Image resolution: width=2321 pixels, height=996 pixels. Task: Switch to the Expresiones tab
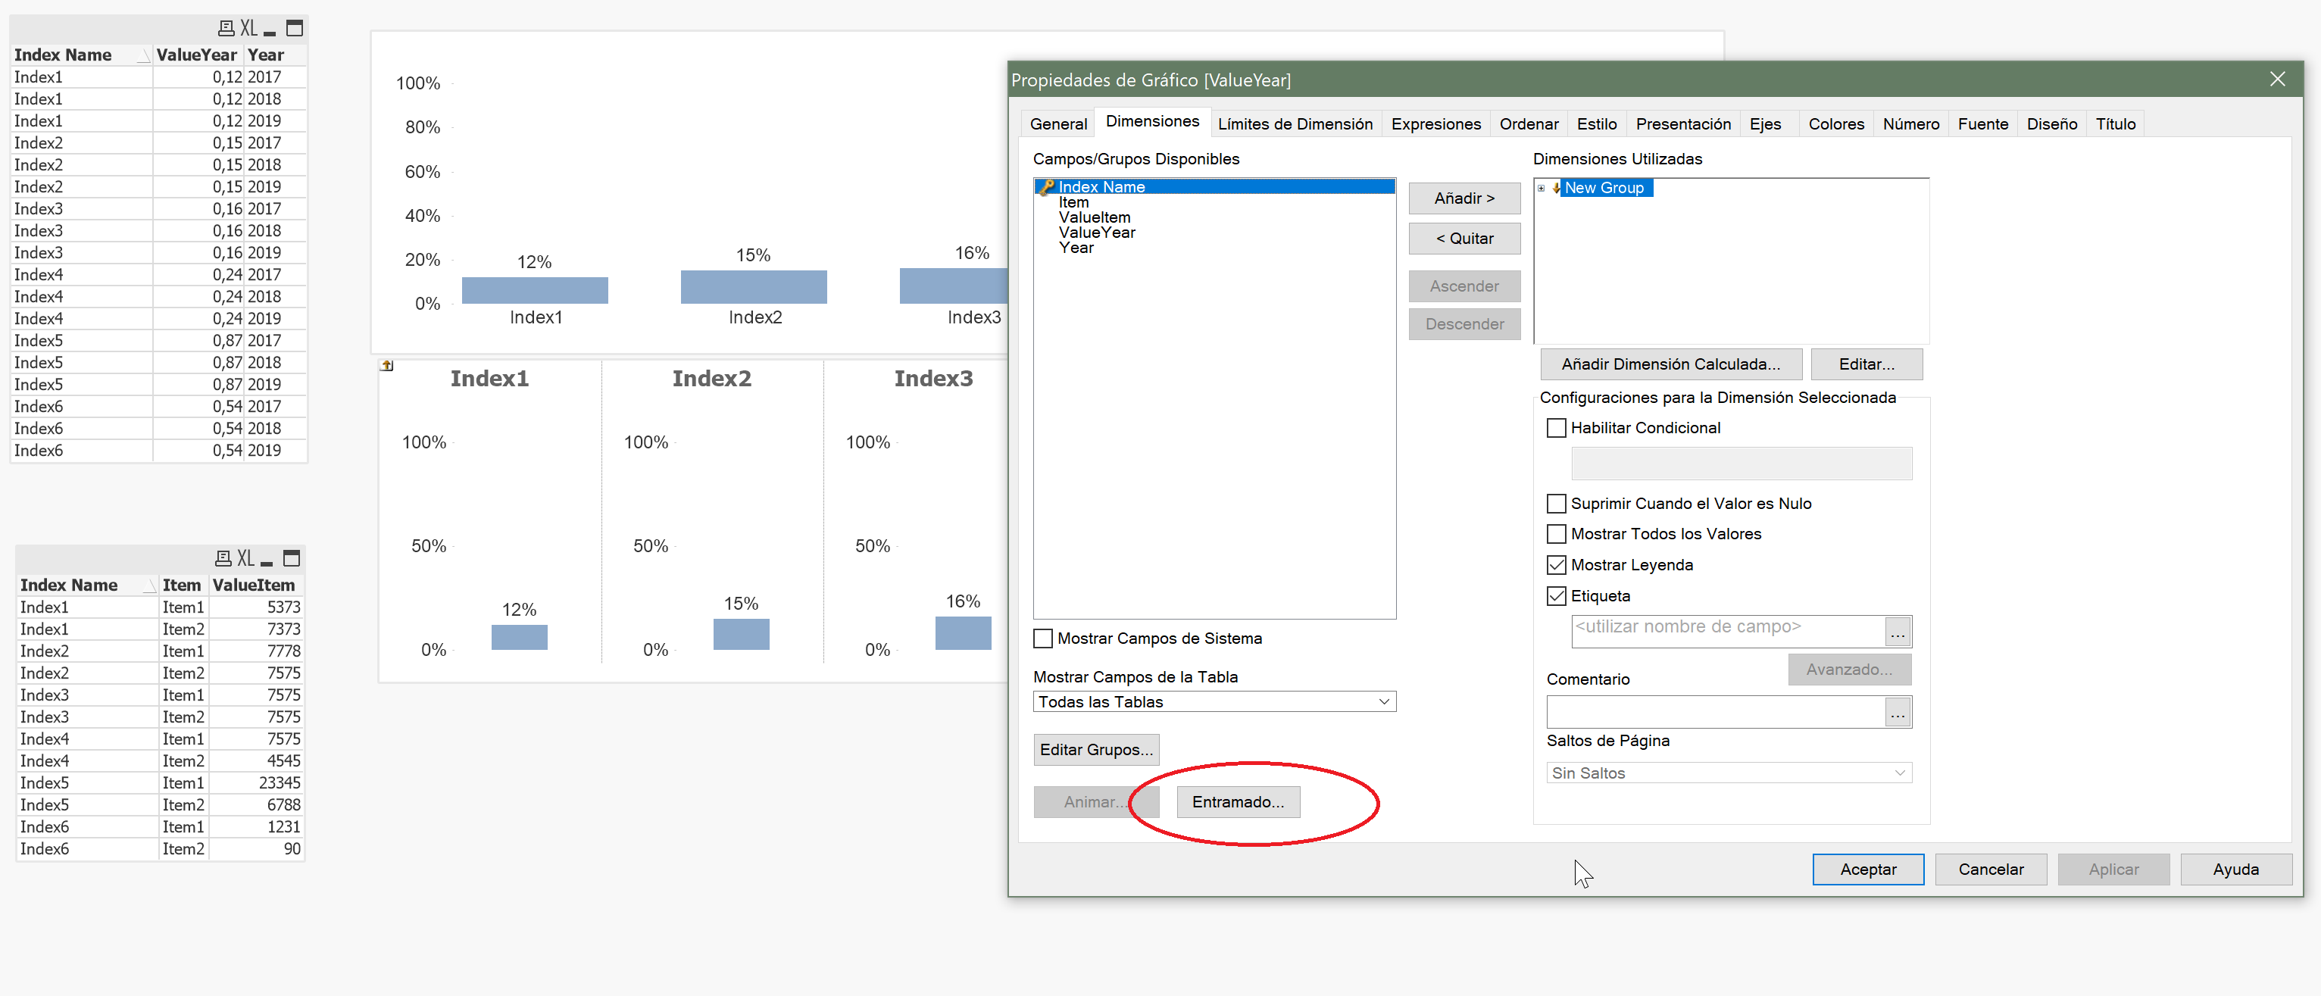tap(1435, 124)
